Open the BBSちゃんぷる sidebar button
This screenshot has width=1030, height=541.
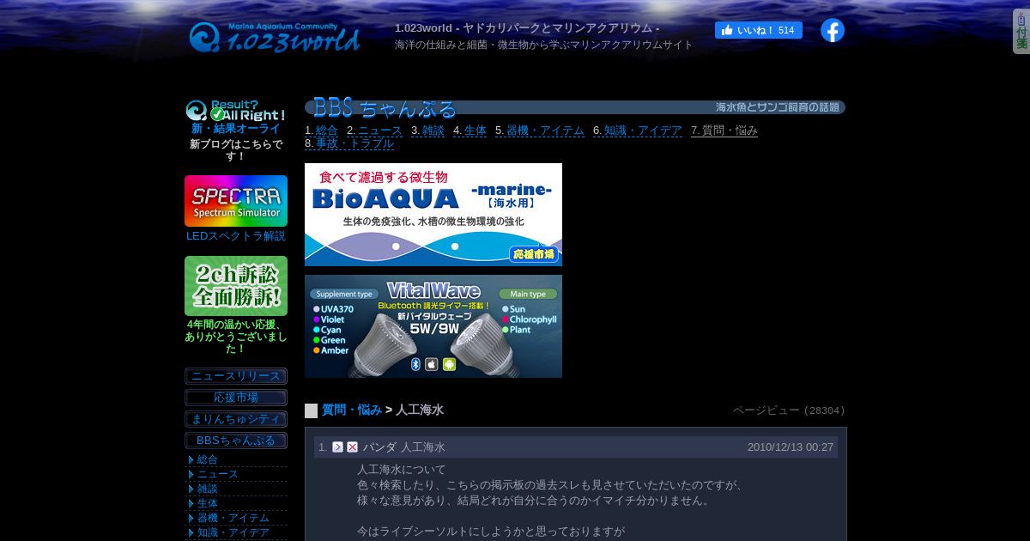pyautogui.click(x=236, y=441)
